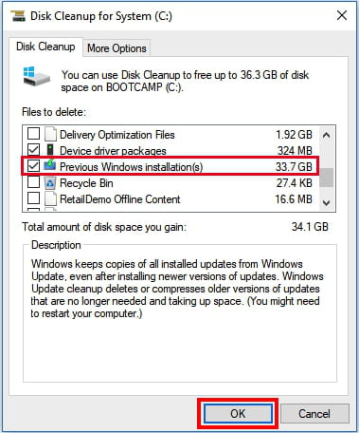This screenshot has width=359, height=433.
Task: Select the Previous Windows installation(s) label
Action: pos(132,167)
